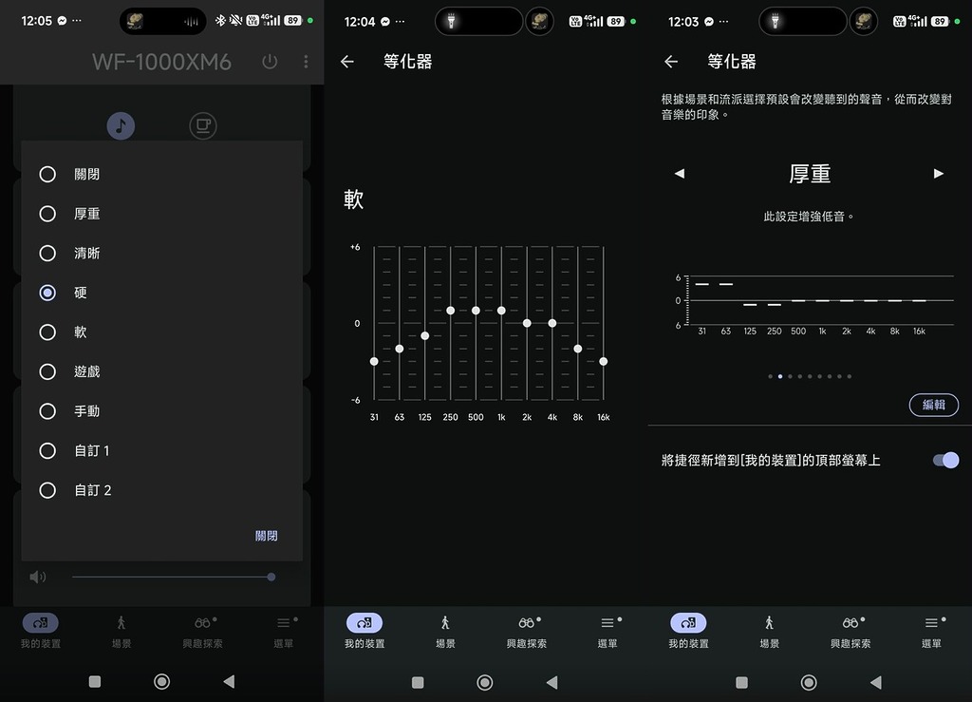Tap the music note icon above the presets
The width and height of the screenshot is (972, 702).
(121, 125)
